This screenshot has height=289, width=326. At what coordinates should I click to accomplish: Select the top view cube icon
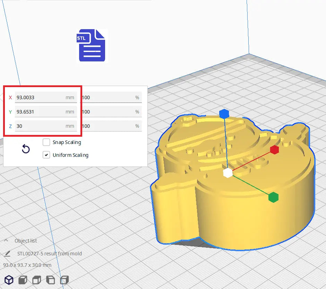(36, 280)
